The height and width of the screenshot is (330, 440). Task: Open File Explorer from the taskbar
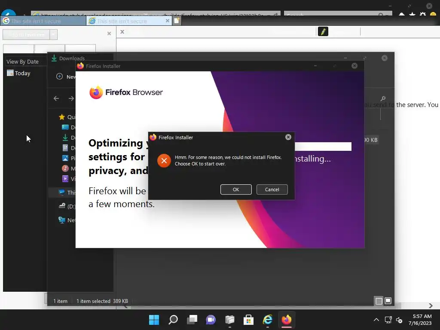click(x=229, y=320)
